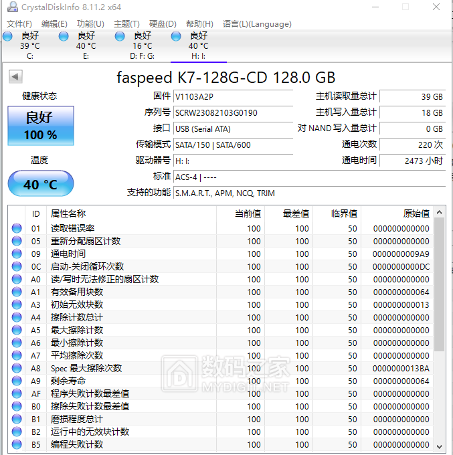Open the 帮助(H) menu
Viewport: 453px width, 455px height.
tap(199, 24)
